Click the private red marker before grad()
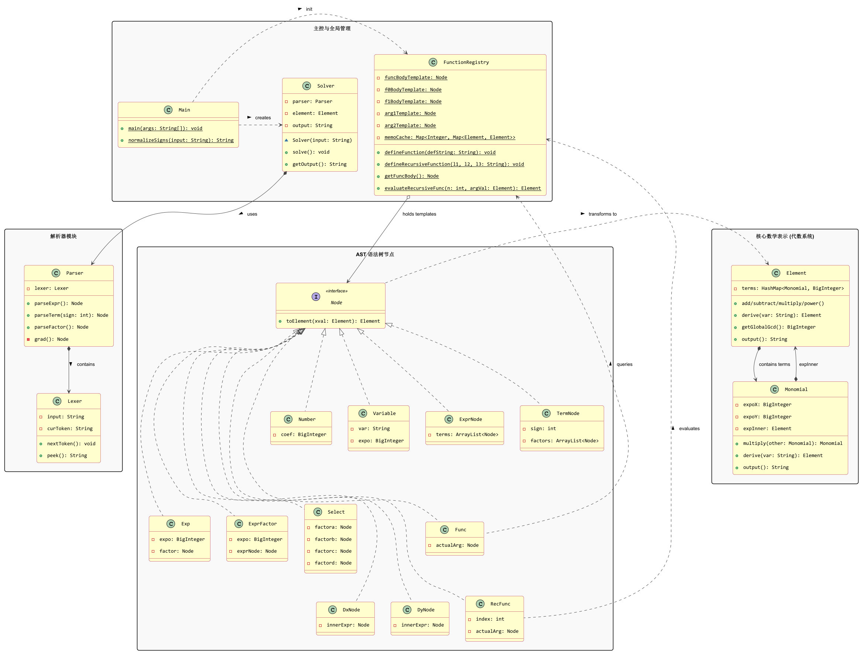Screen dimensions: 860x652 click(x=28, y=339)
